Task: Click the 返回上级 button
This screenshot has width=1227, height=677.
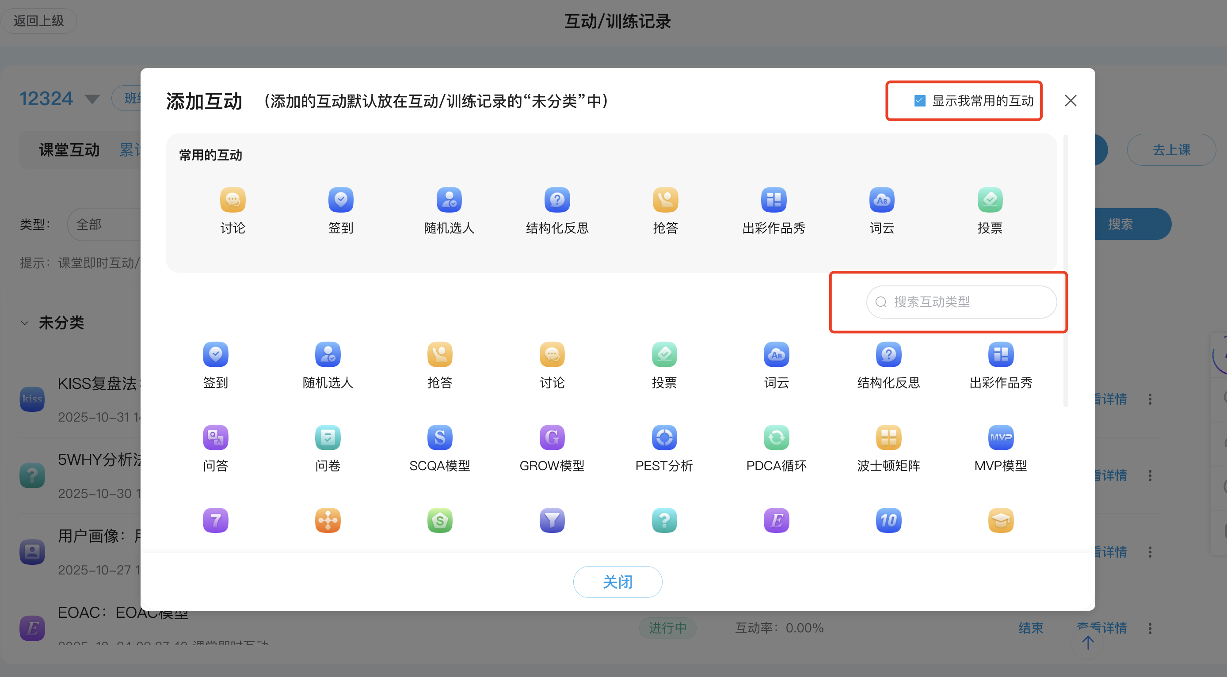Action: click(x=38, y=20)
